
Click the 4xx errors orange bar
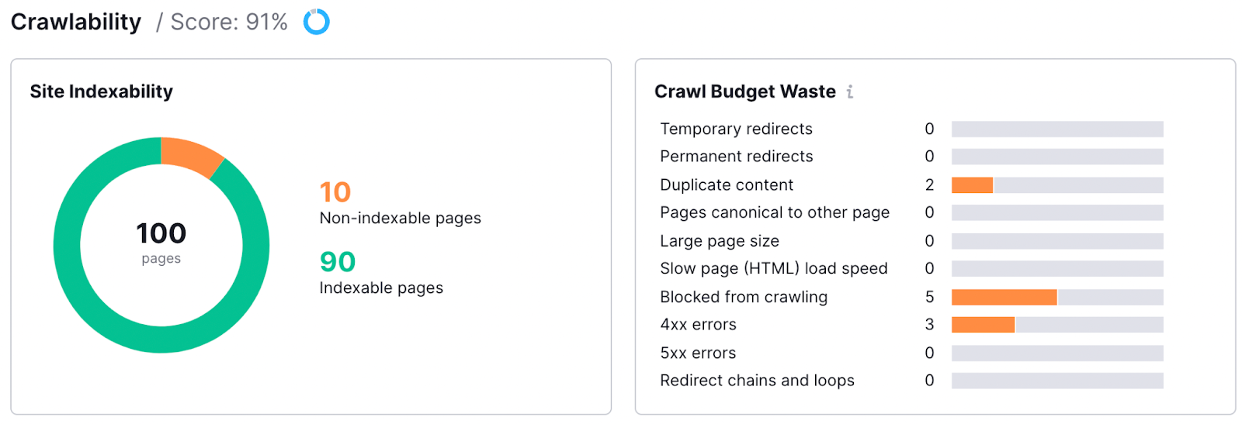(x=983, y=325)
